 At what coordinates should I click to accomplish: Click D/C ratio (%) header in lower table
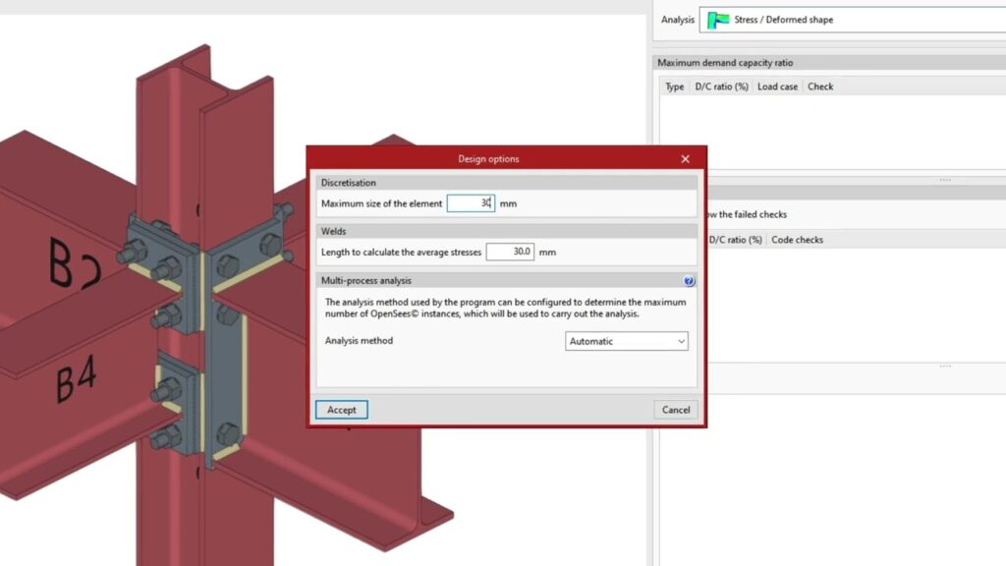click(735, 240)
